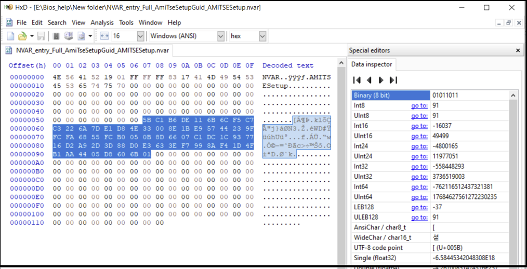Viewport: 527px width, 269px height.
Task: Click the bytes-per-row width icon
Action: pos(104,36)
